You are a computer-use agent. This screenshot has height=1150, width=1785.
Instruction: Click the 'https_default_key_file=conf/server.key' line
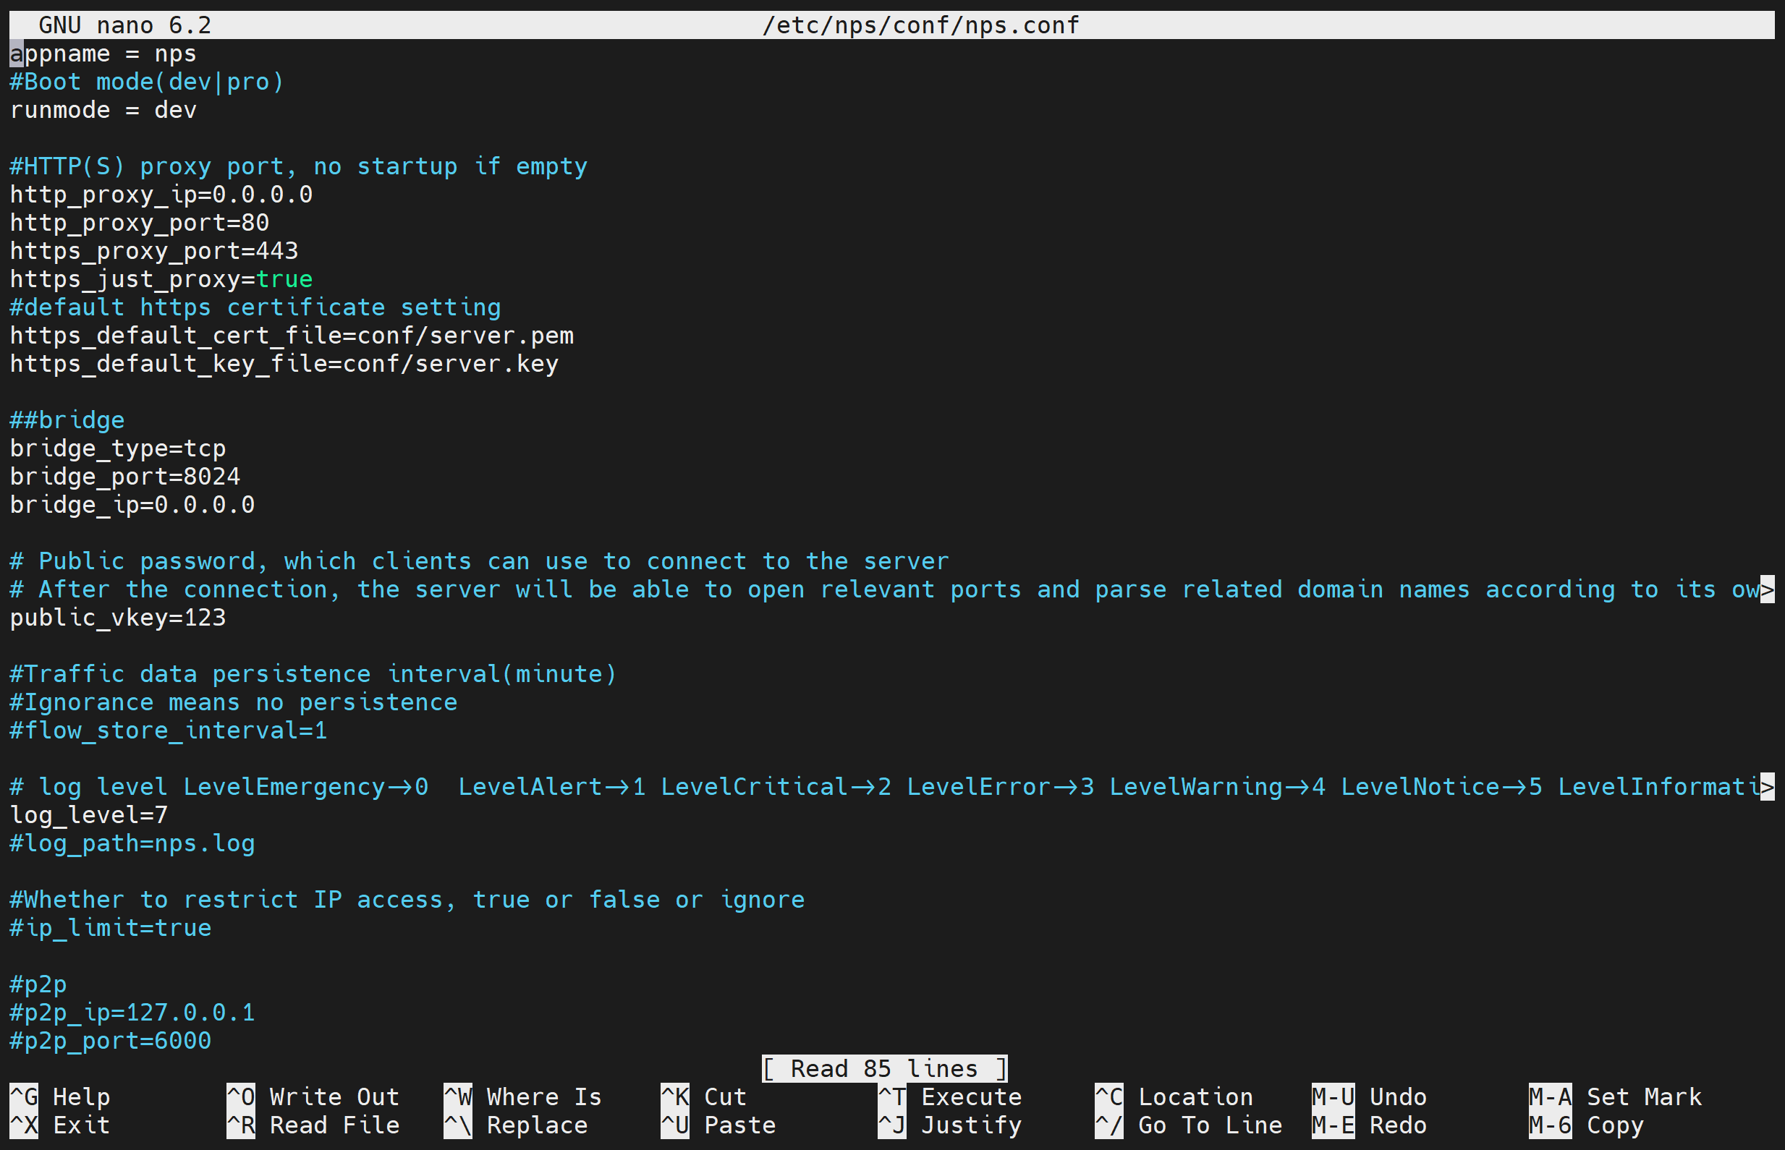tap(284, 364)
